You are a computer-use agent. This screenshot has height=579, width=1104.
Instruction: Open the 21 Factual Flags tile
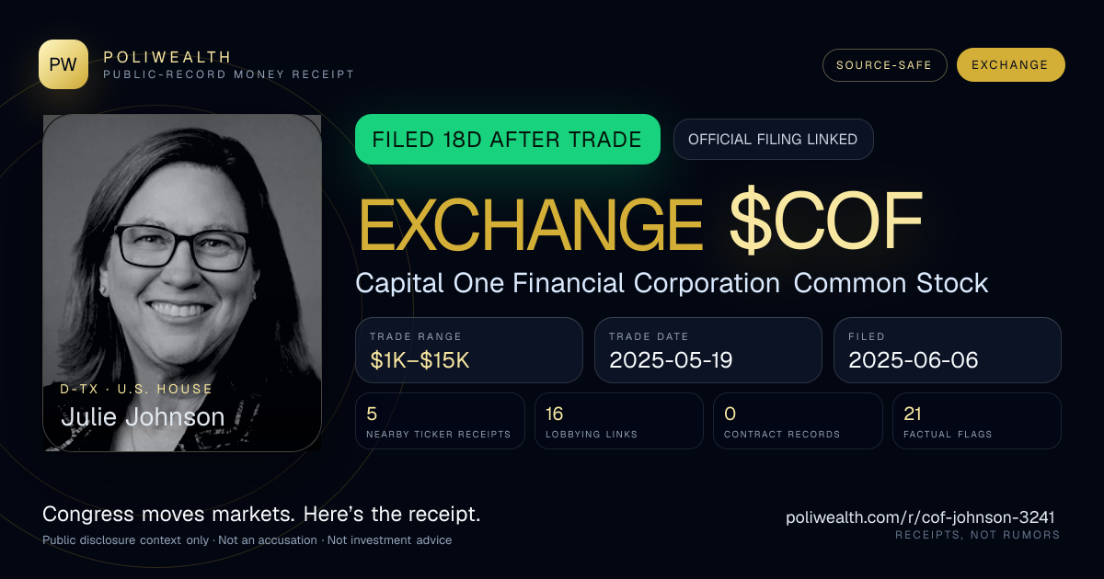point(977,421)
